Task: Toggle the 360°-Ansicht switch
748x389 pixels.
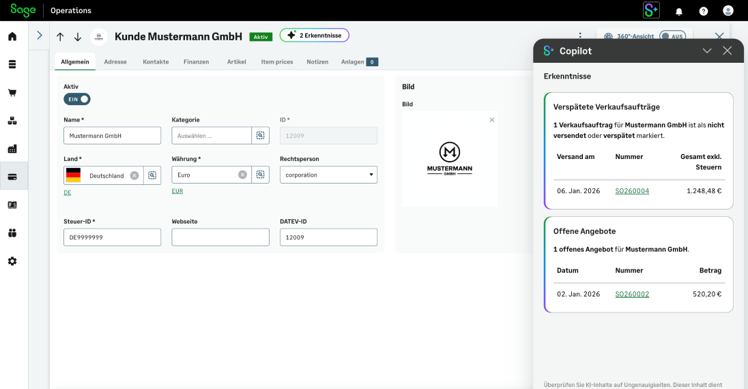Action: click(x=672, y=36)
